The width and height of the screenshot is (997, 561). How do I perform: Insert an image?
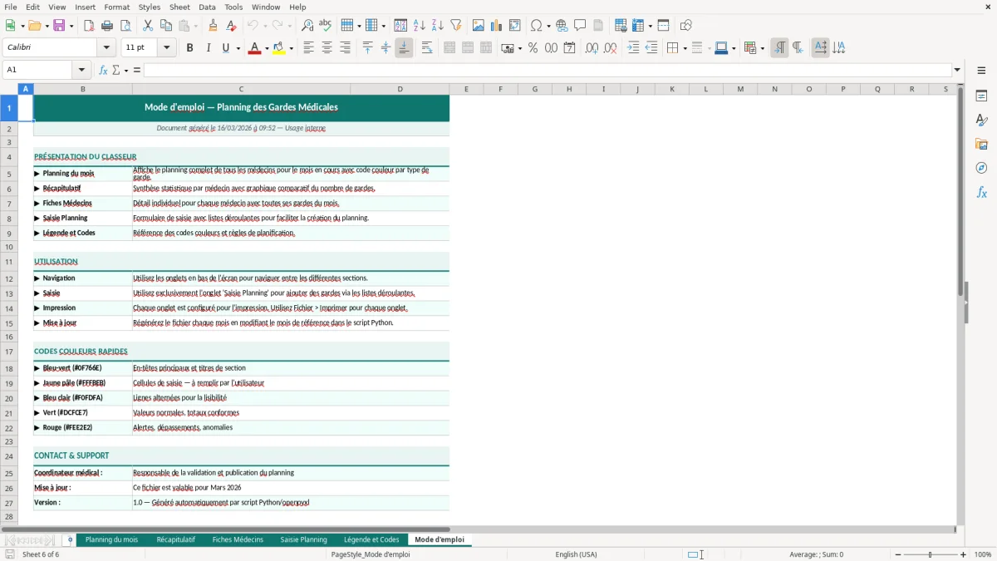pyautogui.click(x=479, y=26)
